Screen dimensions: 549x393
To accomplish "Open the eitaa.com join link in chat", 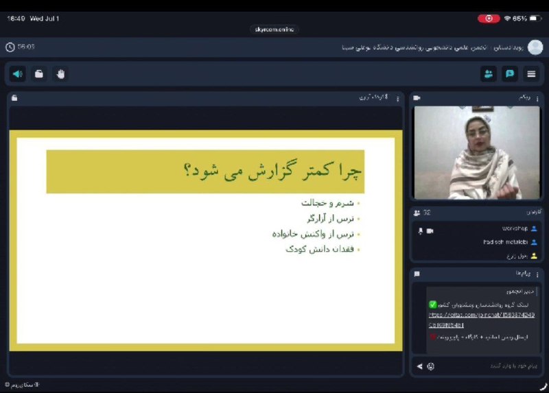I will point(482,320).
